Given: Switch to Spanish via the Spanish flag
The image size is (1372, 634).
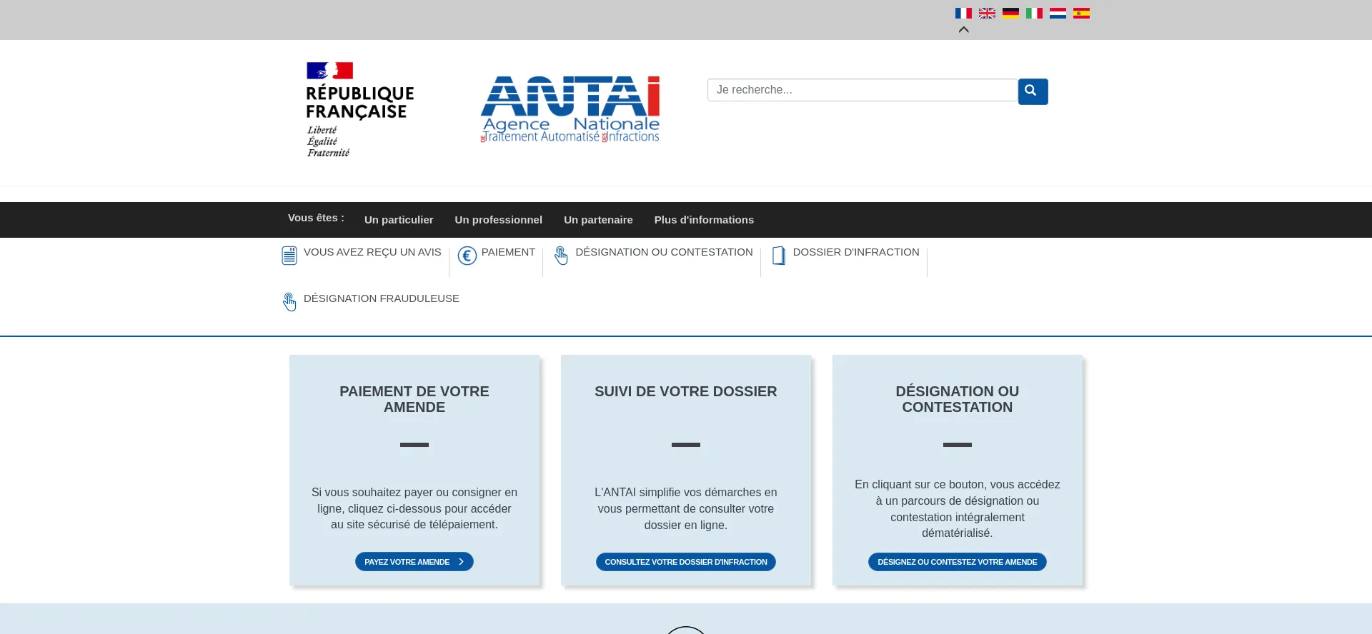Looking at the screenshot, I should (x=1081, y=13).
